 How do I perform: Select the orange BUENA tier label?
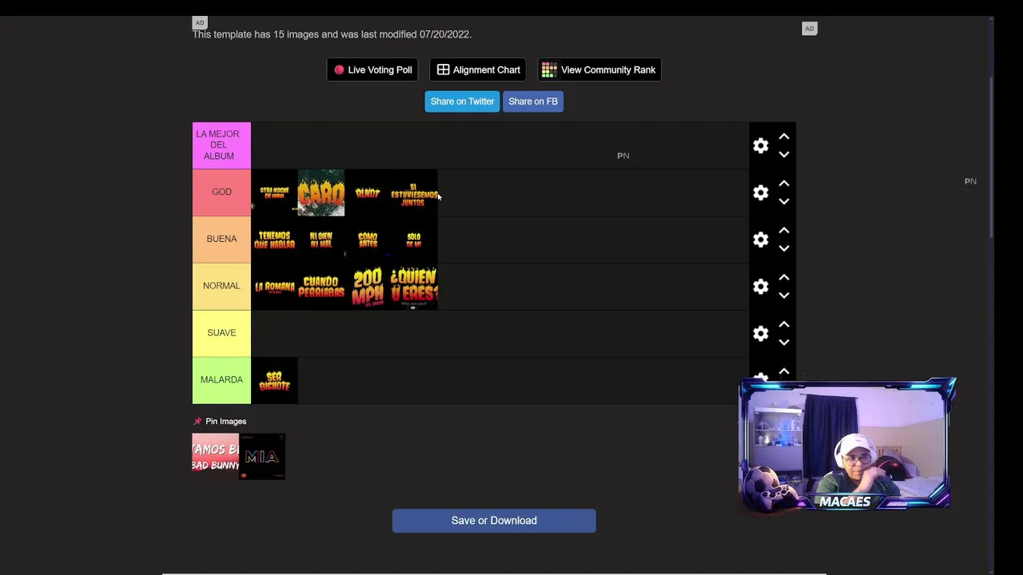pos(221,239)
